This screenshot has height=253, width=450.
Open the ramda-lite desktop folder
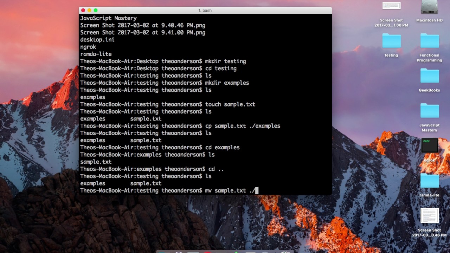coord(429,181)
